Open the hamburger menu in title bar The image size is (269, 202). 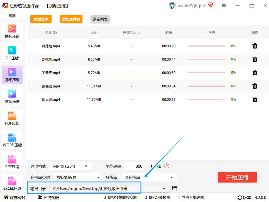[x=224, y=6]
